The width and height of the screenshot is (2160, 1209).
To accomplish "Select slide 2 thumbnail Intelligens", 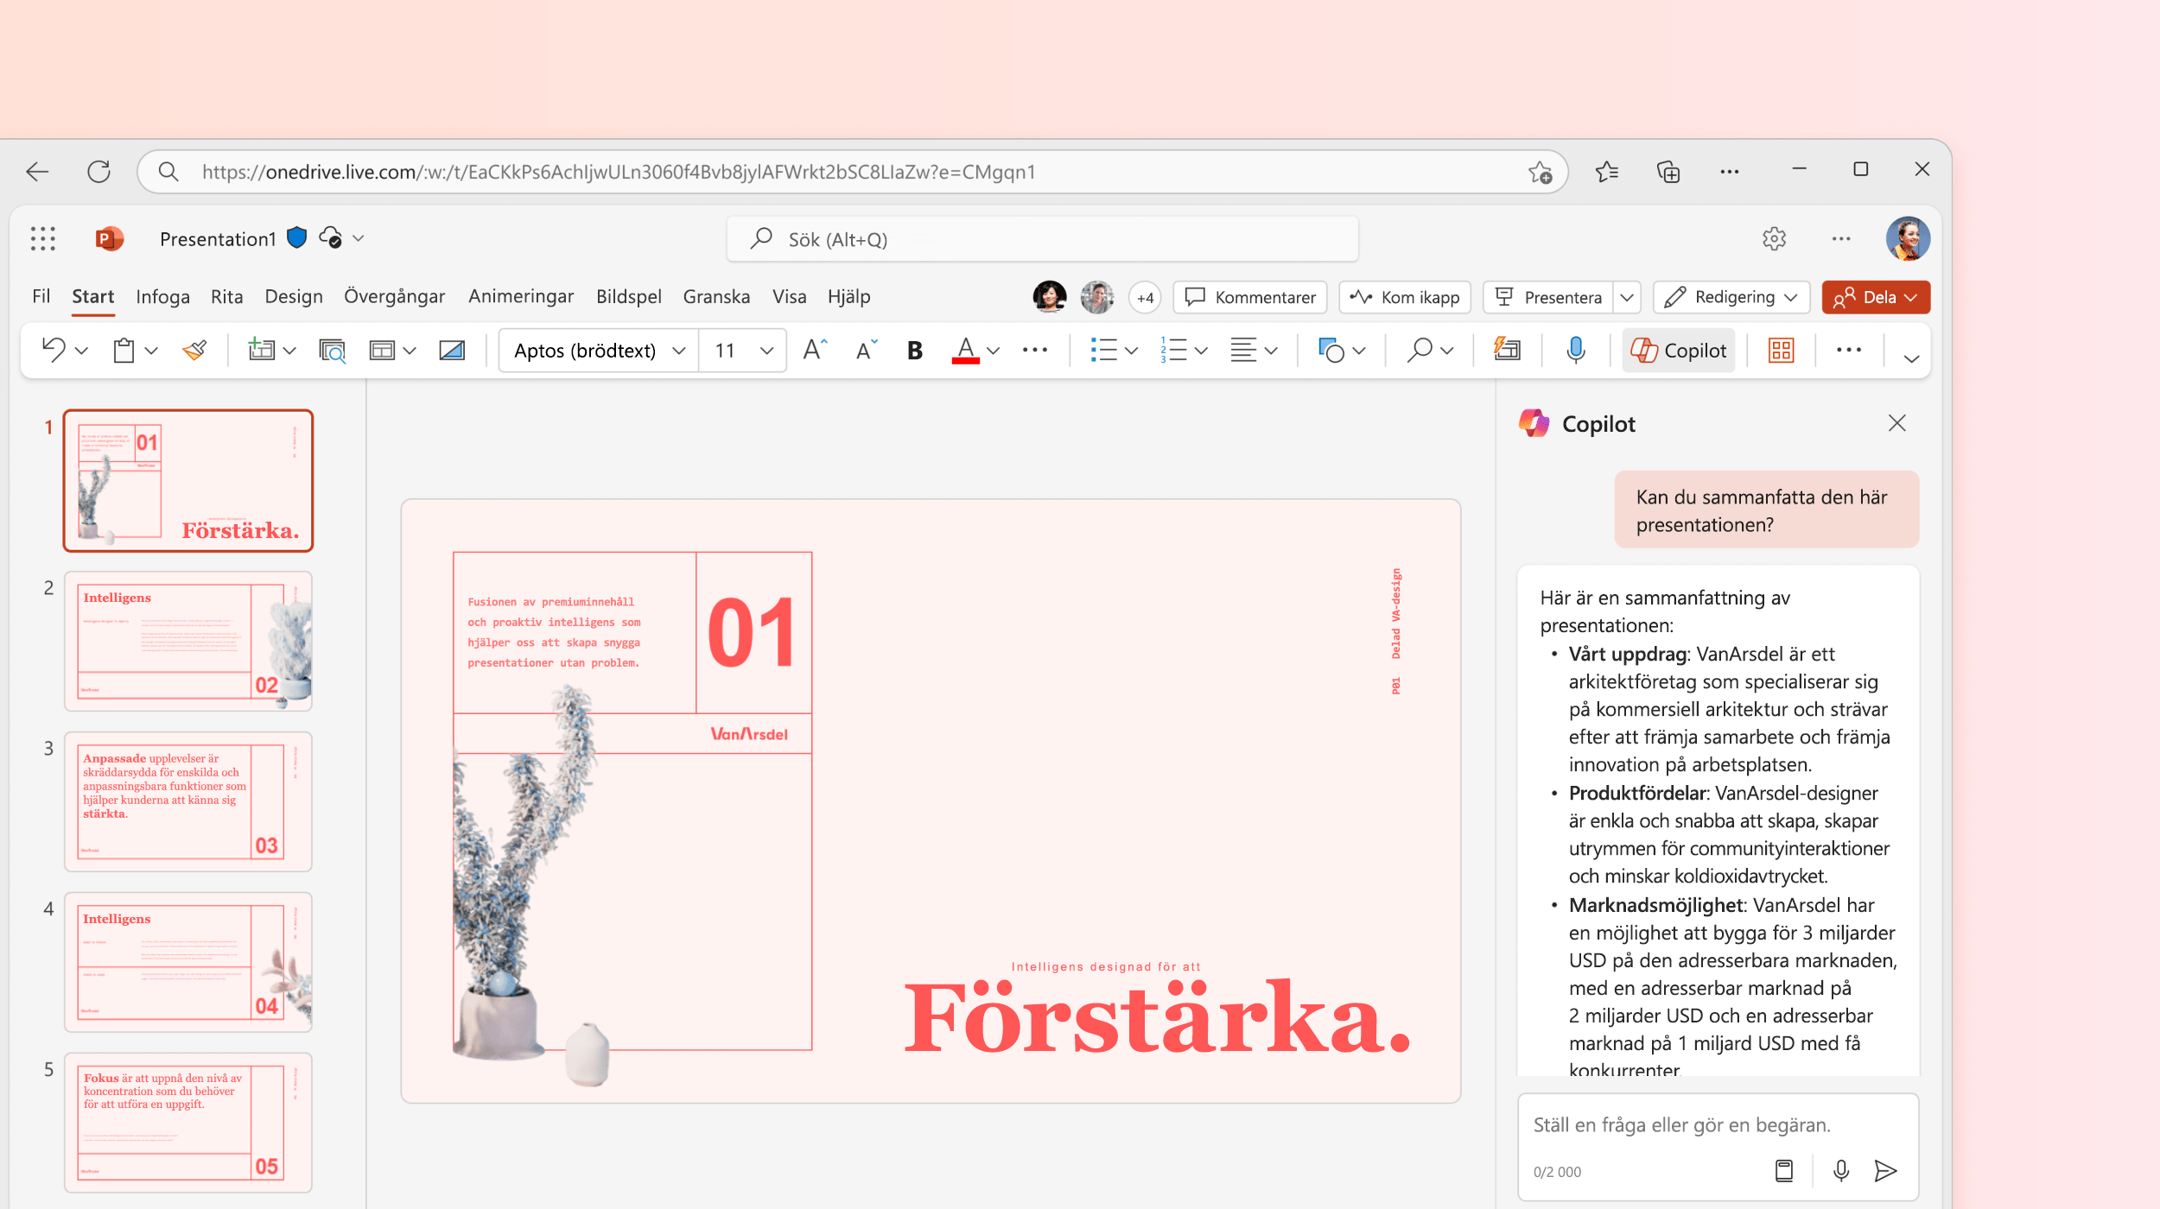I will pos(188,641).
